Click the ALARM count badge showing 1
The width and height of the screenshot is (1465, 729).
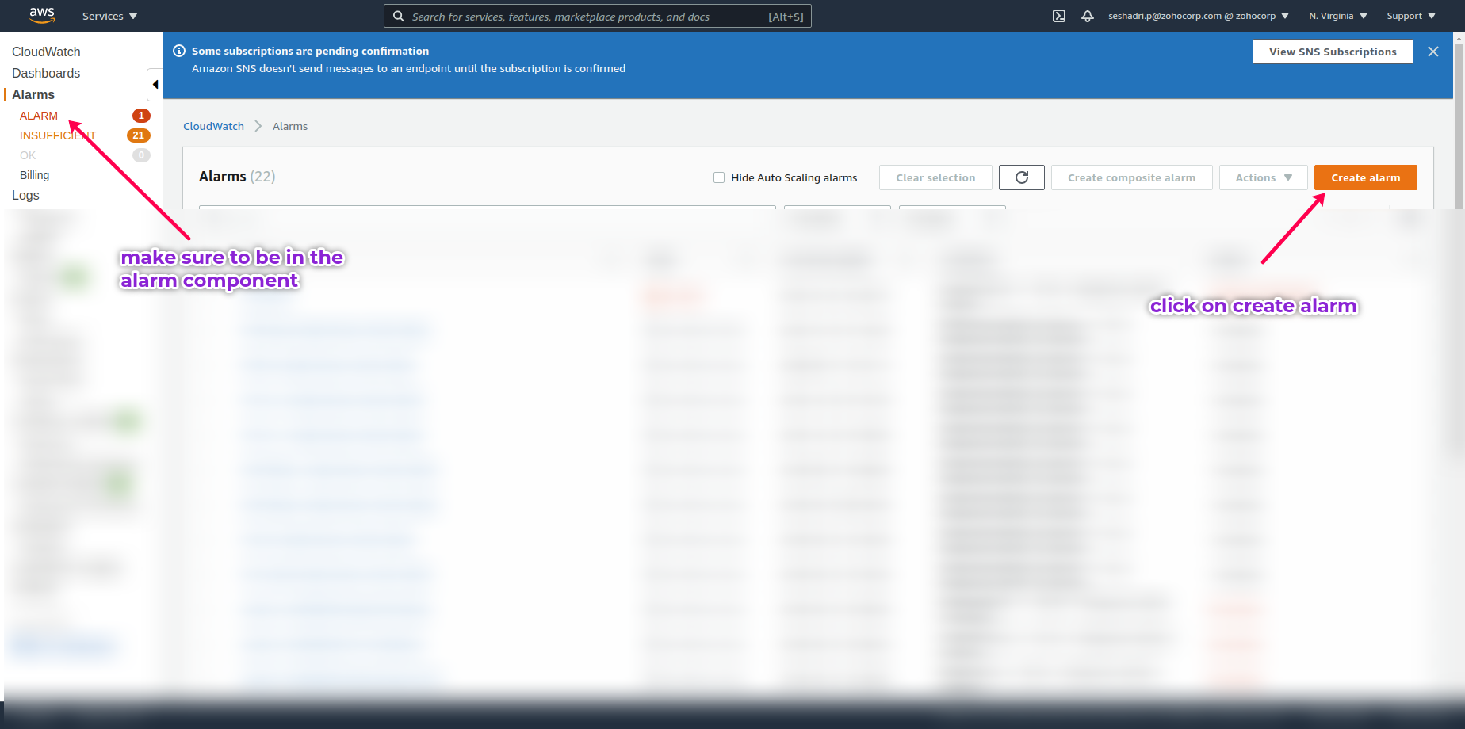coord(141,116)
